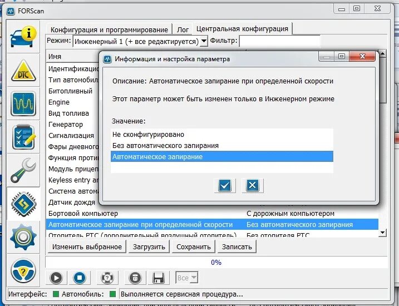The width and height of the screenshot is (399, 306).
Task: Select the Центральная конфигурация tab
Action: [242, 29]
